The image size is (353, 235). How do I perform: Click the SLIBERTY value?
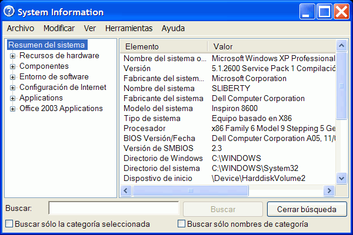click(x=231, y=88)
